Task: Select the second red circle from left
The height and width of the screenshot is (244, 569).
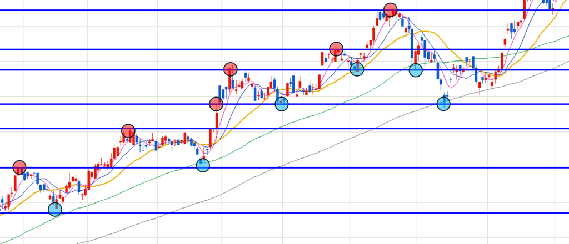Action: (x=128, y=131)
